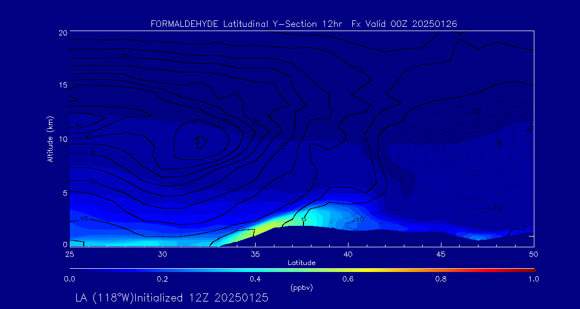Viewport: 580px width, 309px height.
Task: Click the latitude axis tick label 50
Action: tap(533, 254)
